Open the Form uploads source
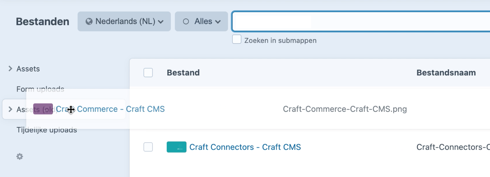This screenshot has height=177, width=490. [x=40, y=89]
